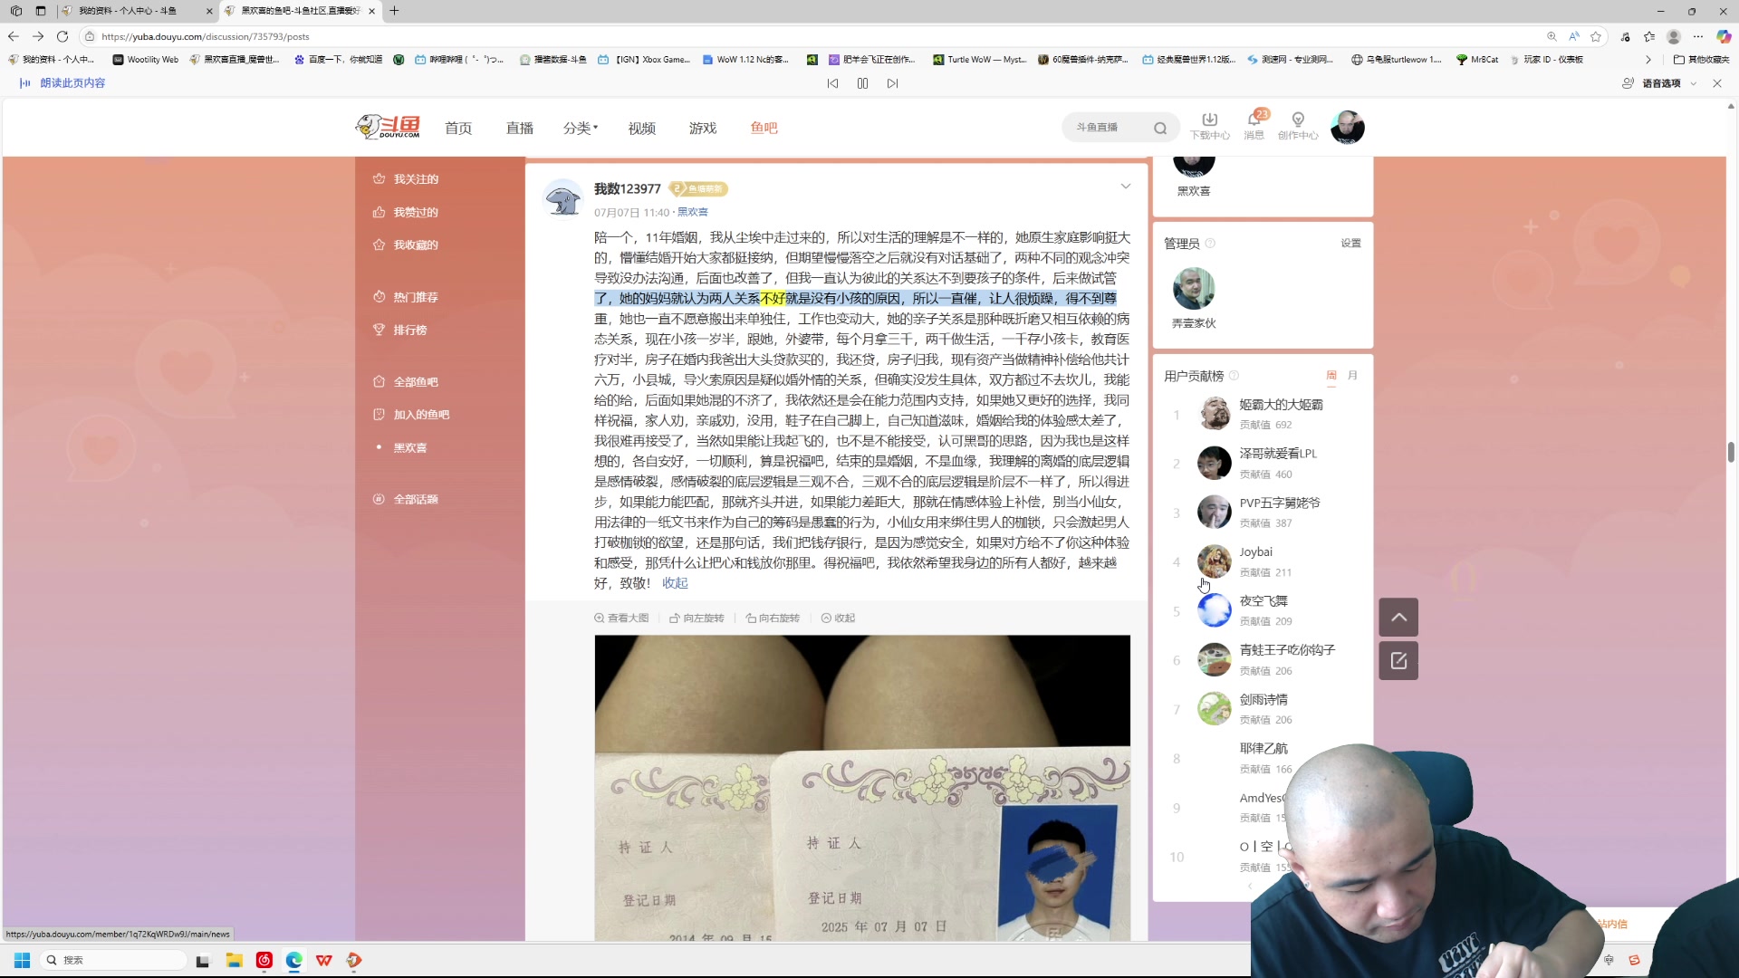The width and height of the screenshot is (1739, 978).
Task: Click the browser back arrow
Action: tap(13, 36)
